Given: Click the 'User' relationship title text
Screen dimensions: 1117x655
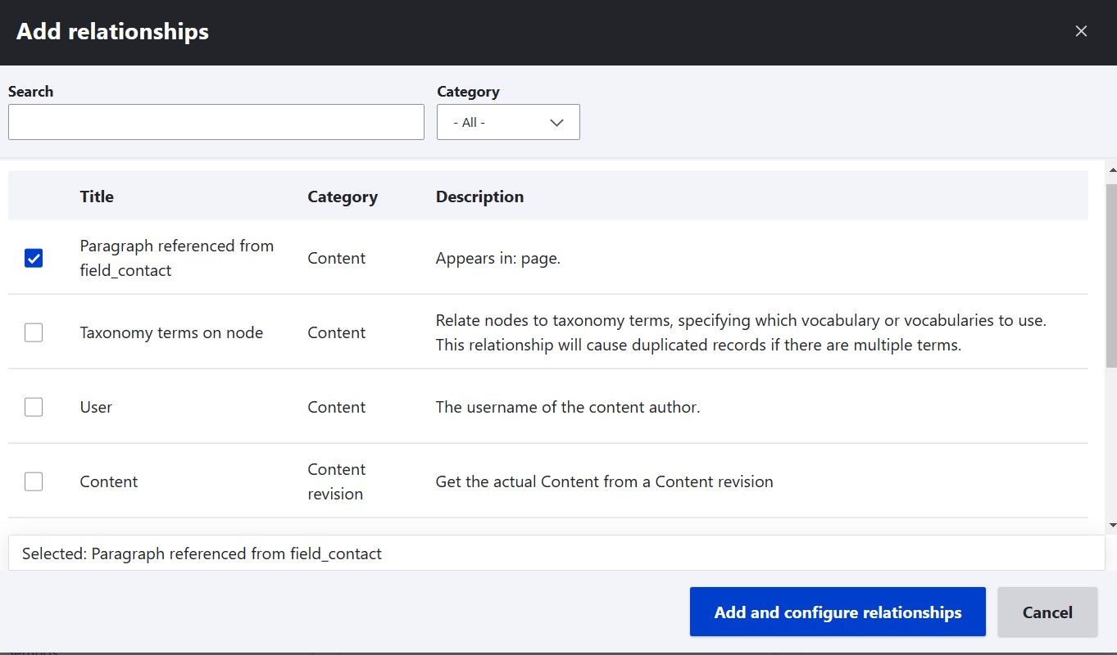Looking at the screenshot, I should (95, 406).
